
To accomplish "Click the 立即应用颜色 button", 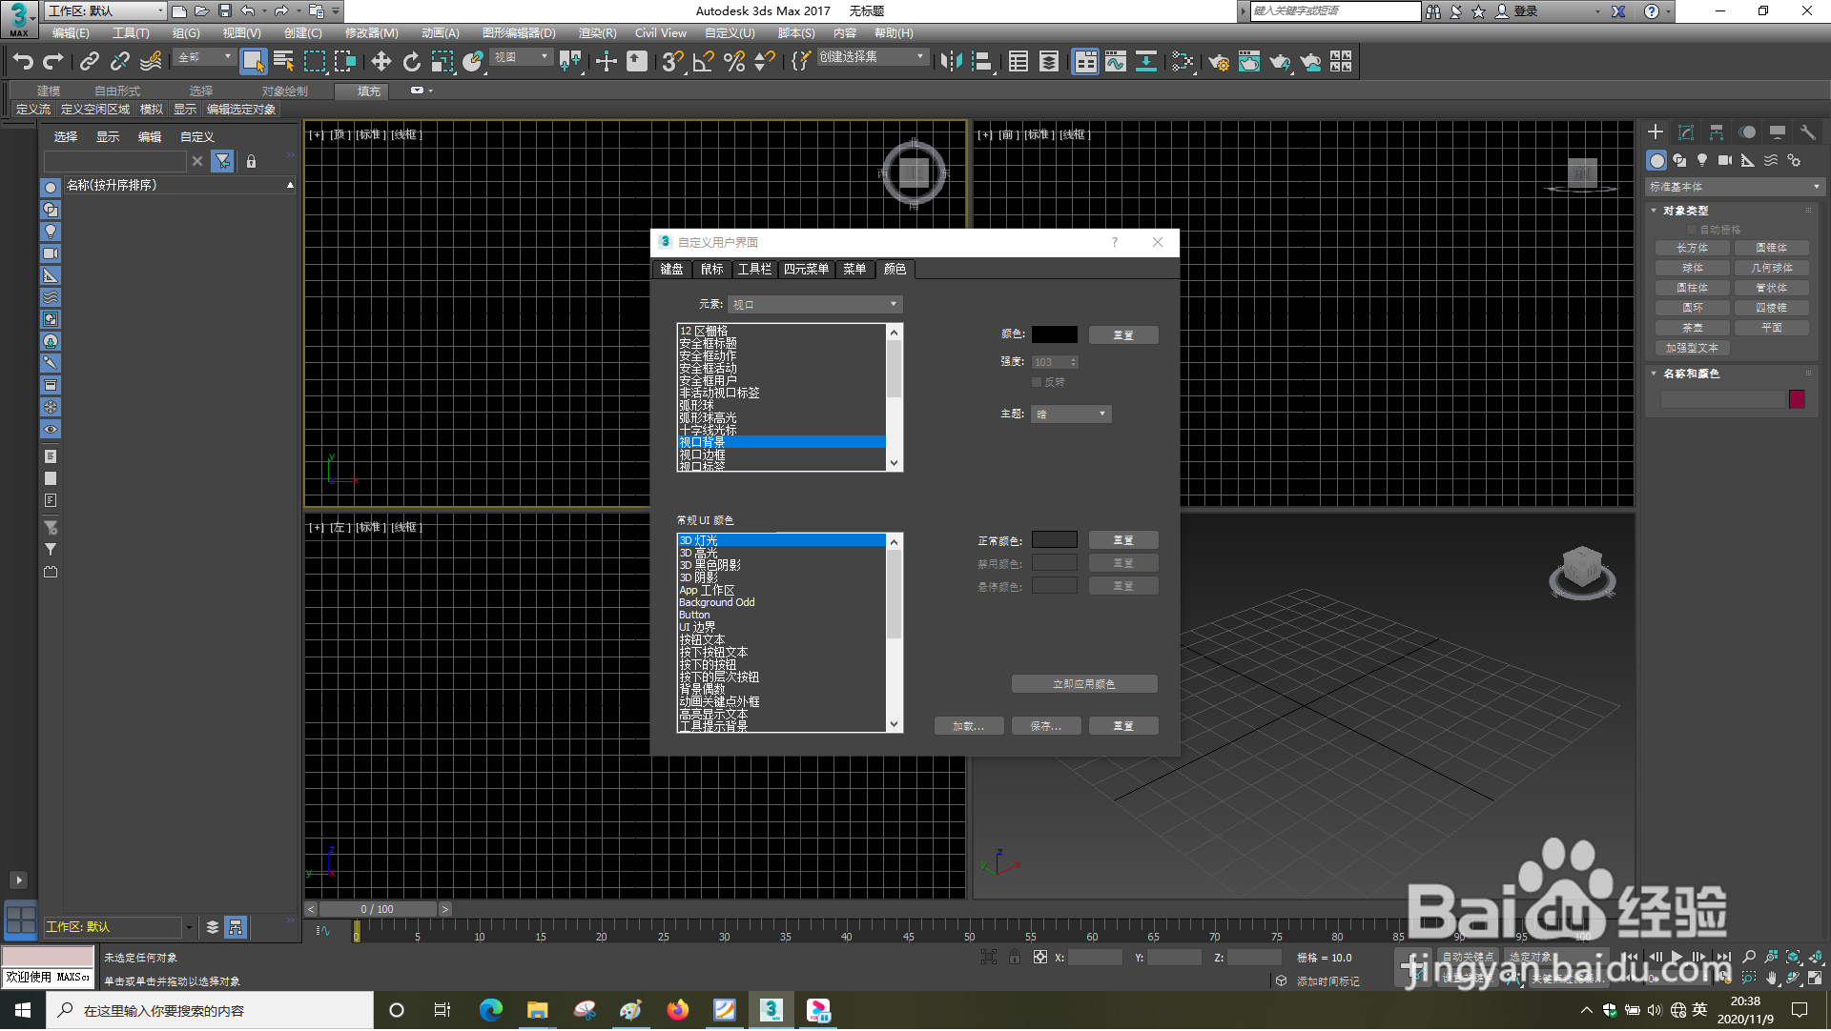I will (1084, 683).
